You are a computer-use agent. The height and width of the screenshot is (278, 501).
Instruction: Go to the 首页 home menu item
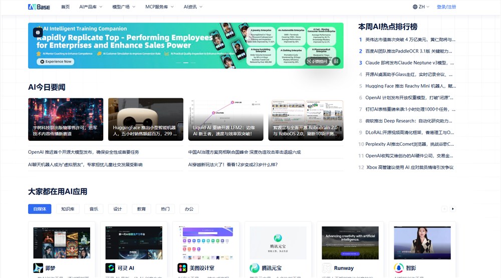point(65,7)
